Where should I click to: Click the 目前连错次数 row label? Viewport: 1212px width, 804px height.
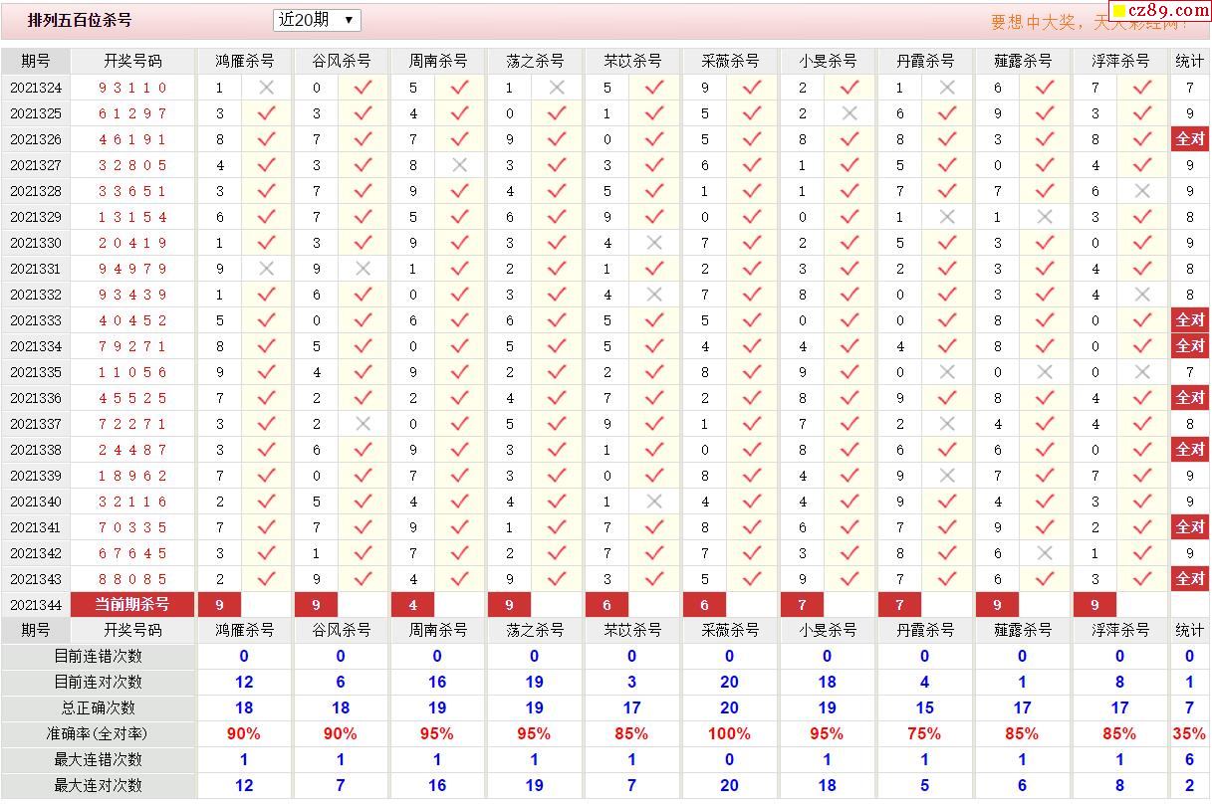(x=99, y=657)
